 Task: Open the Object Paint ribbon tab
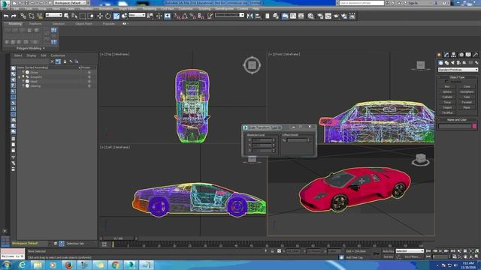click(83, 23)
